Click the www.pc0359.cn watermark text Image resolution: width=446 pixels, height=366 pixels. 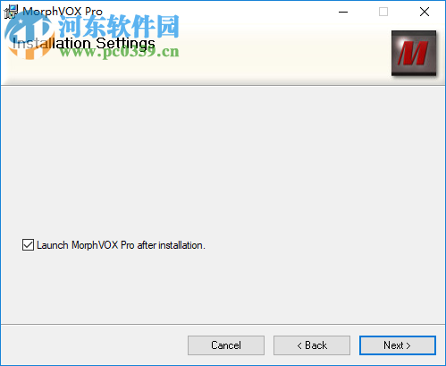click(119, 52)
